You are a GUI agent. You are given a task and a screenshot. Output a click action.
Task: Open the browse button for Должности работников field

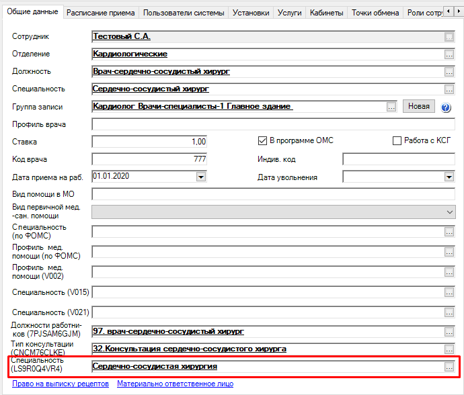point(449,332)
